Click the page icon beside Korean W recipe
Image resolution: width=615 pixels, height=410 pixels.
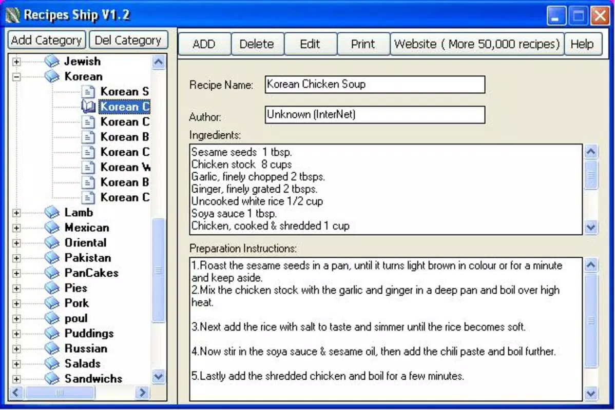[88, 167]
